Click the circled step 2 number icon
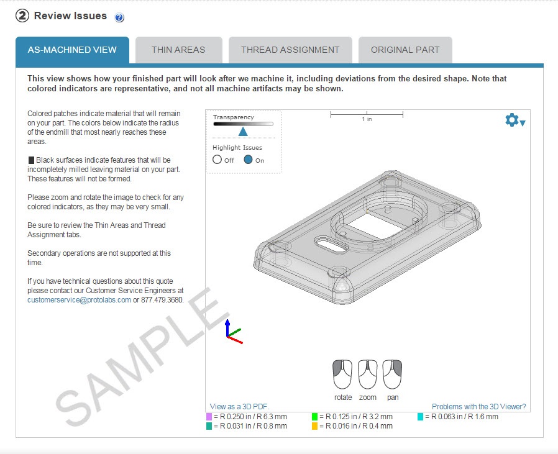This screenshot has height=454, width=558. click(x=22, y=16)
